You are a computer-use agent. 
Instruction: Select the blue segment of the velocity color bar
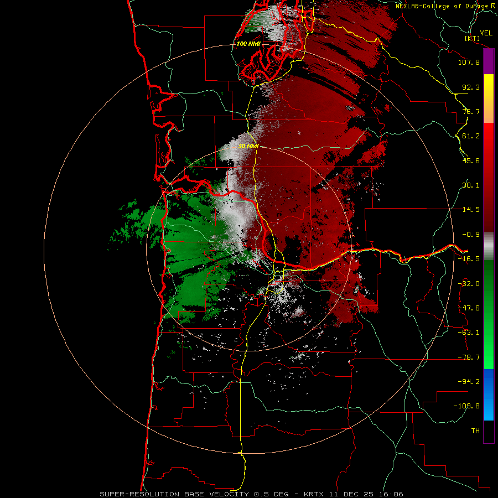tap(489, 395)
